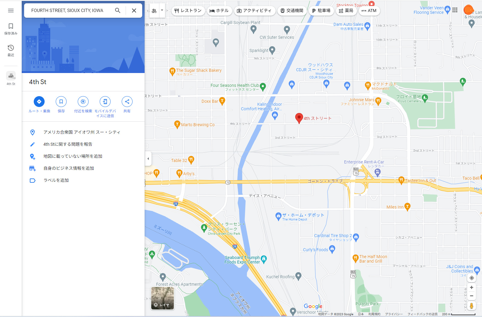Filter map by 駐車場 chip

pyautogui.click(x=321, y=11)
